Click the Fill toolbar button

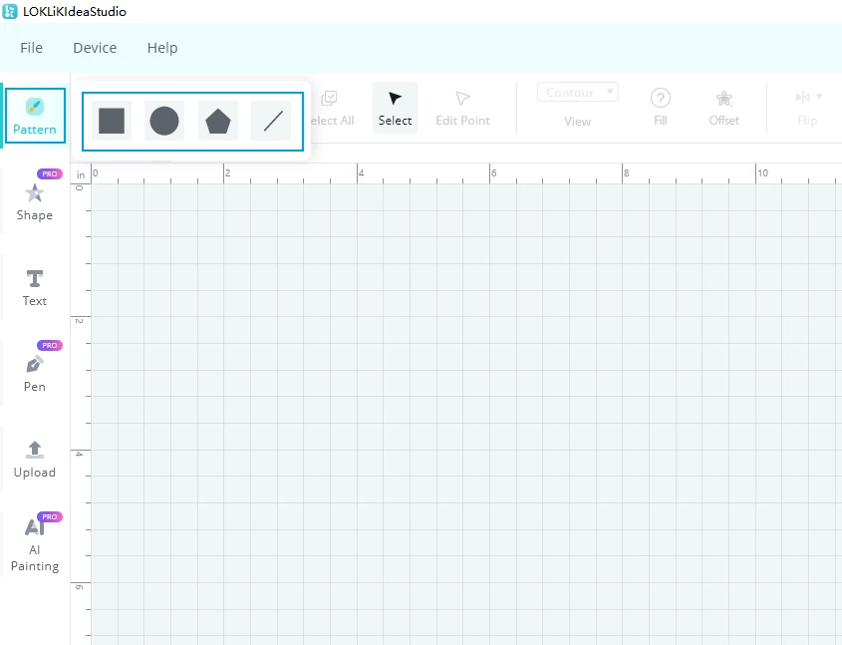click(661, 108)
